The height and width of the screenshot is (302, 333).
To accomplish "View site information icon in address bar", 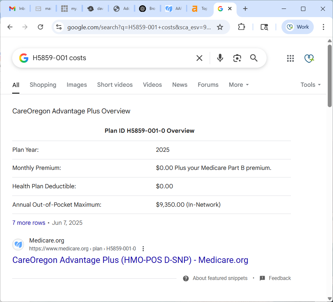I will pyautogui.click(x=59, y=27).
